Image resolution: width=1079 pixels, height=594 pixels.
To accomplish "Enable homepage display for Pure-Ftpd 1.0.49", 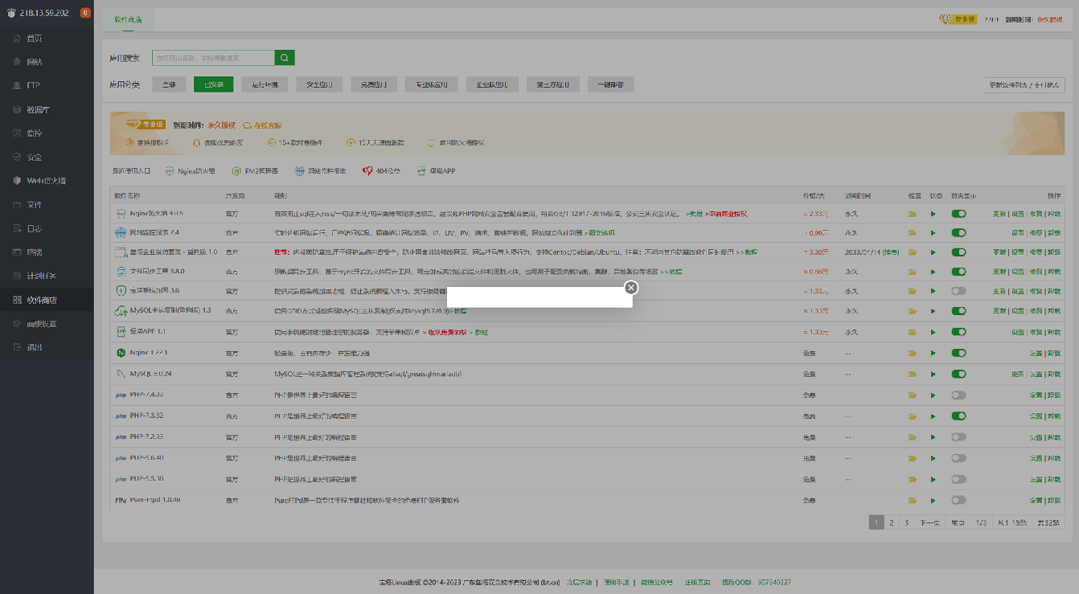I will click(958, 500).
